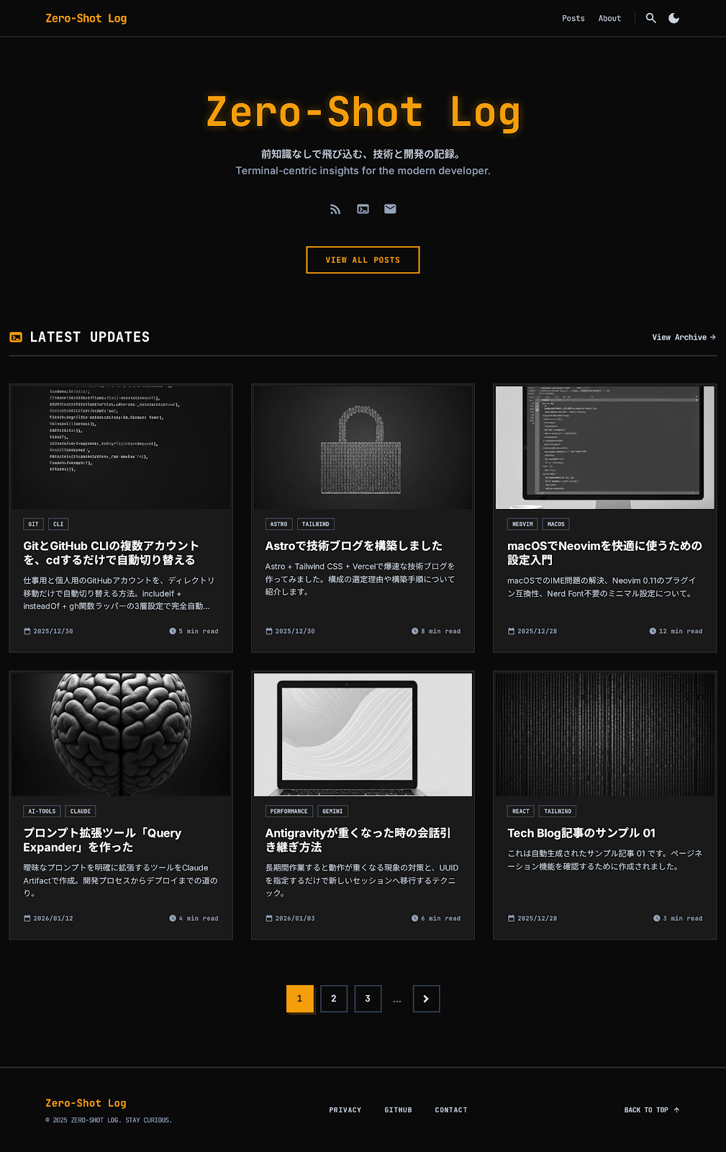Click the GITHUB footer link
The height and width of the screenshot is (1152, 726).
[398, 1110]
